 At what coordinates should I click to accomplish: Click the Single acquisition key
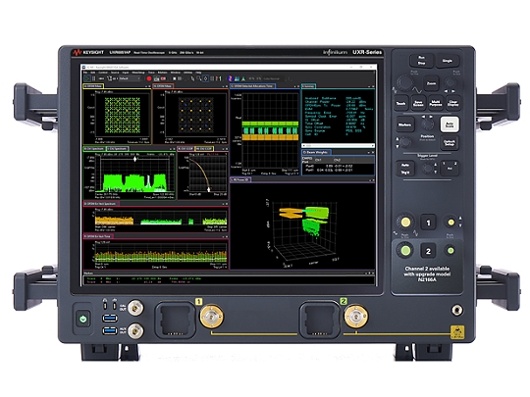click(448, 61)
